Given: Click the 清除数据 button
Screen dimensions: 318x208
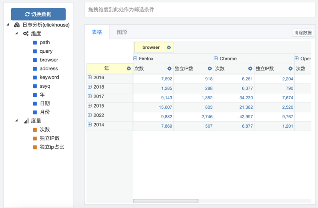Looking at the screenshot, I should (303, 33).
